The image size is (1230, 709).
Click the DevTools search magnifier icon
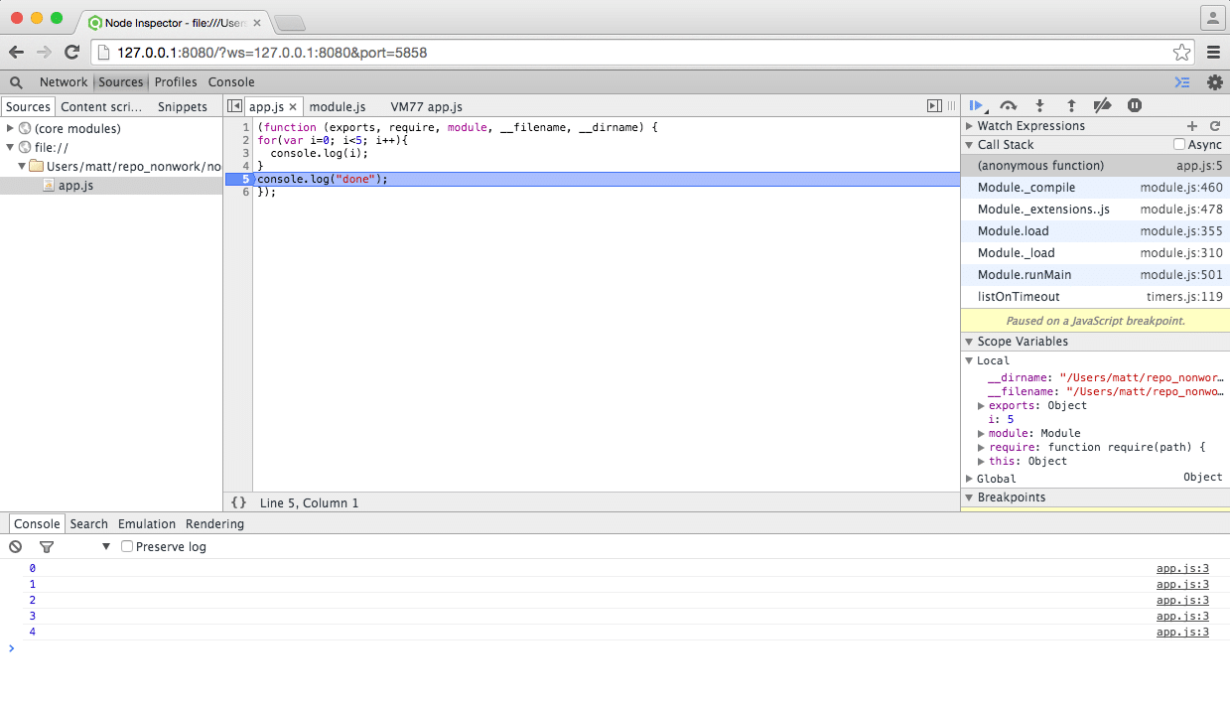pos(16,82)
